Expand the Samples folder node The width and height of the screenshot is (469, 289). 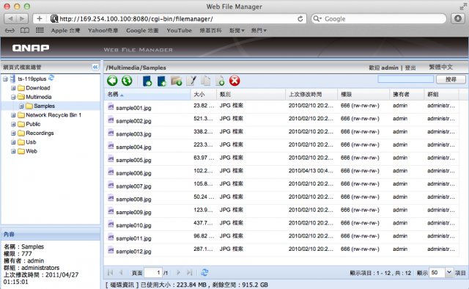[21, 106]
